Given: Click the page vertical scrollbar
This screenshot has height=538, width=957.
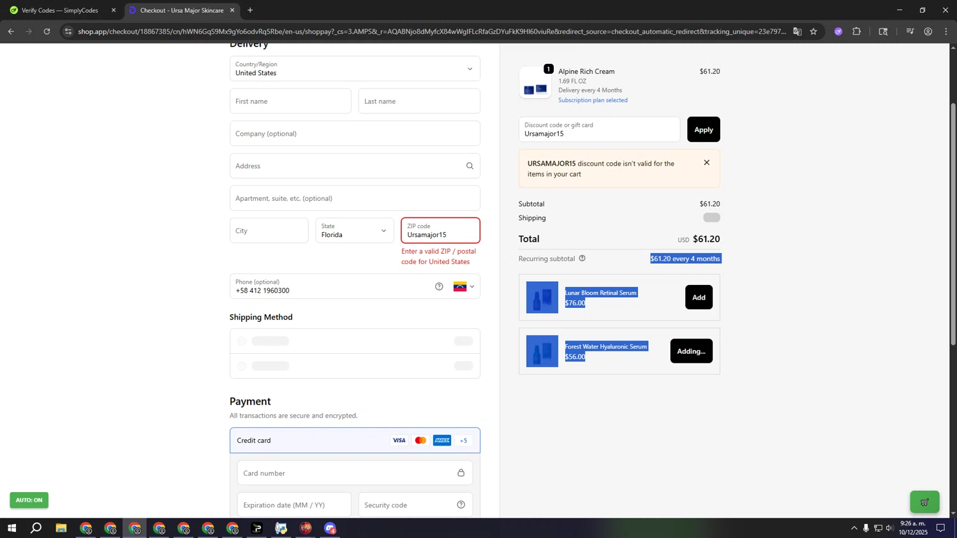Looking at the screenshot, I should 953,223.
